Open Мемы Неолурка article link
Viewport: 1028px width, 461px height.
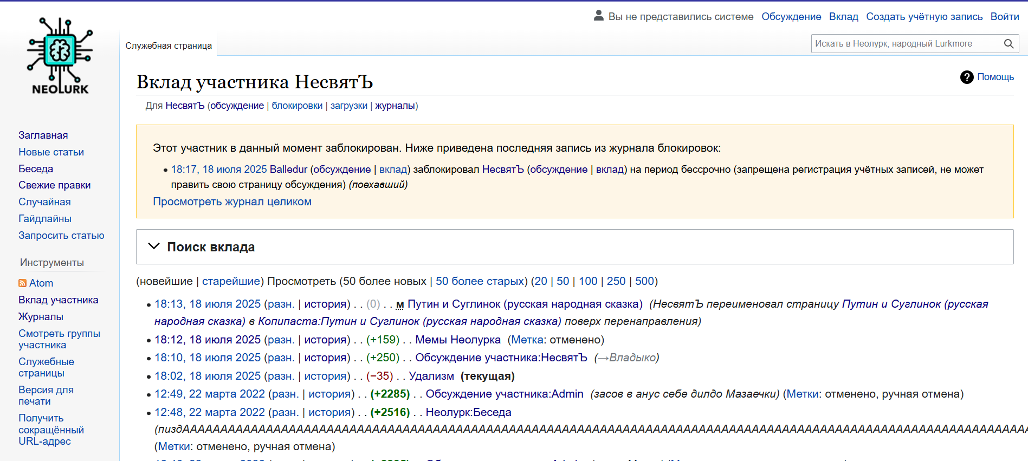[x=458, y=340]
